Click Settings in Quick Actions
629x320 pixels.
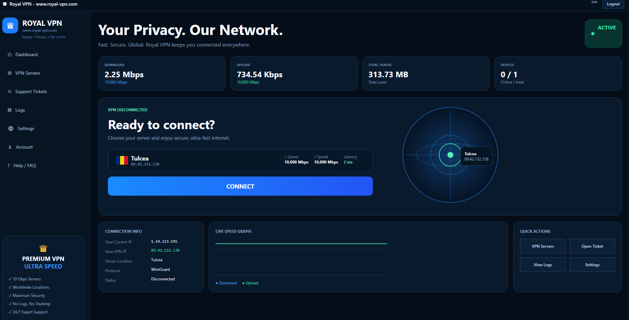point(592,265)
